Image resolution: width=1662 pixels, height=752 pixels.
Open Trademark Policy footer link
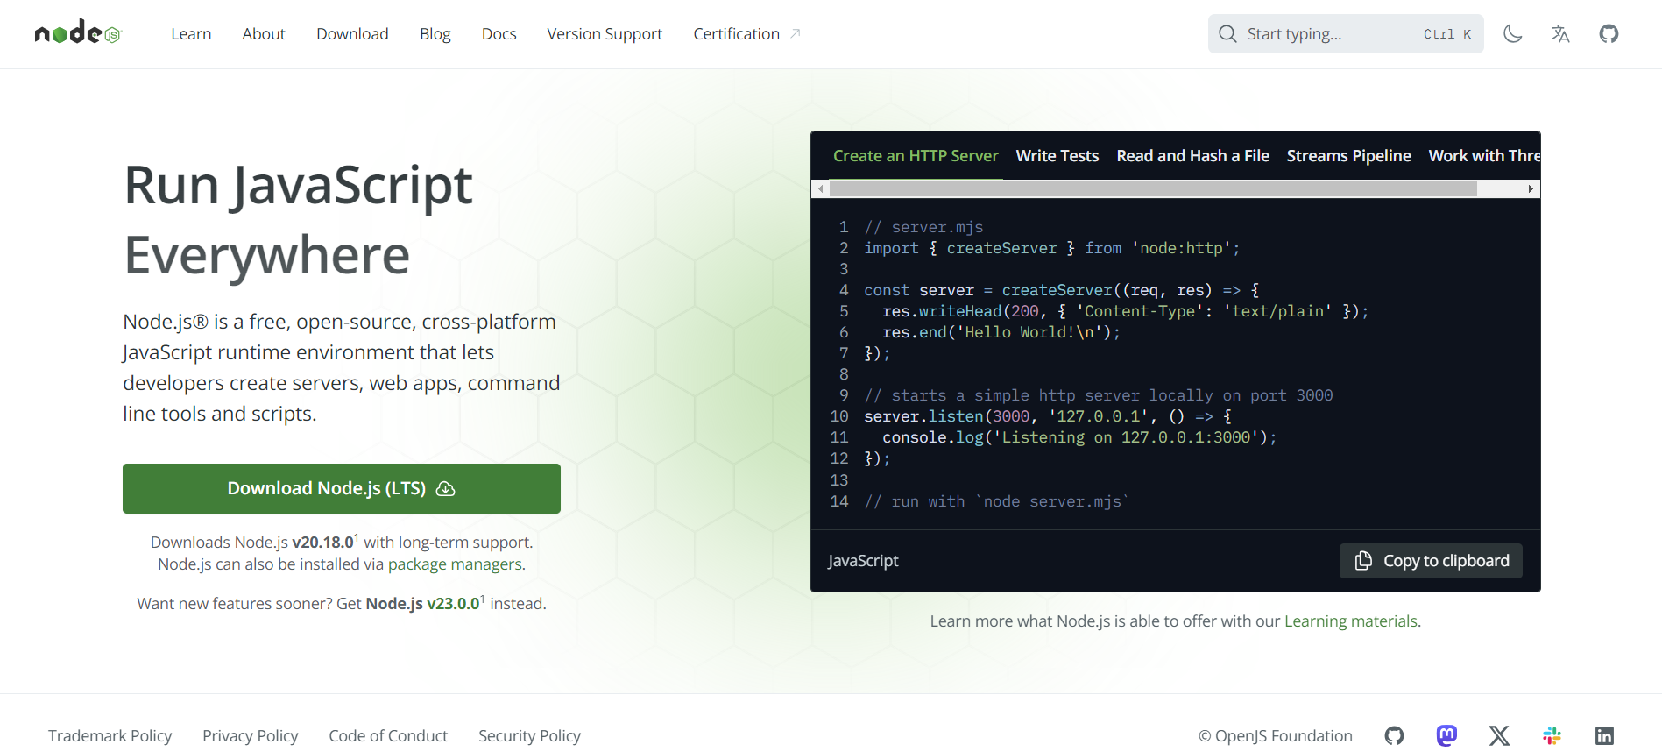110,735
